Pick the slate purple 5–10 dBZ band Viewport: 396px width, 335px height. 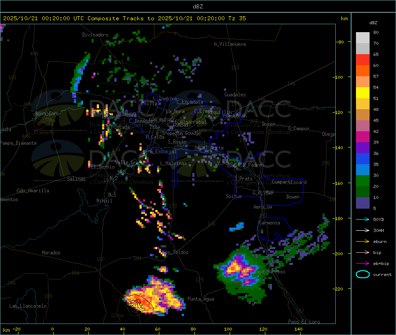(x=363, y=203)
